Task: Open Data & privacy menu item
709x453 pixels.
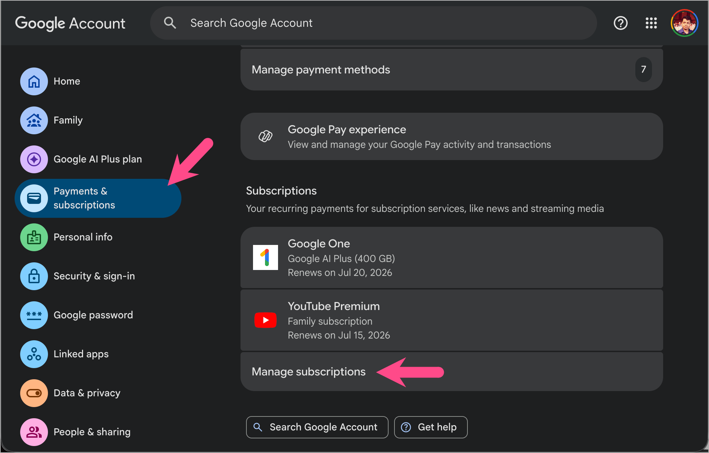Action: coord(87,393)
